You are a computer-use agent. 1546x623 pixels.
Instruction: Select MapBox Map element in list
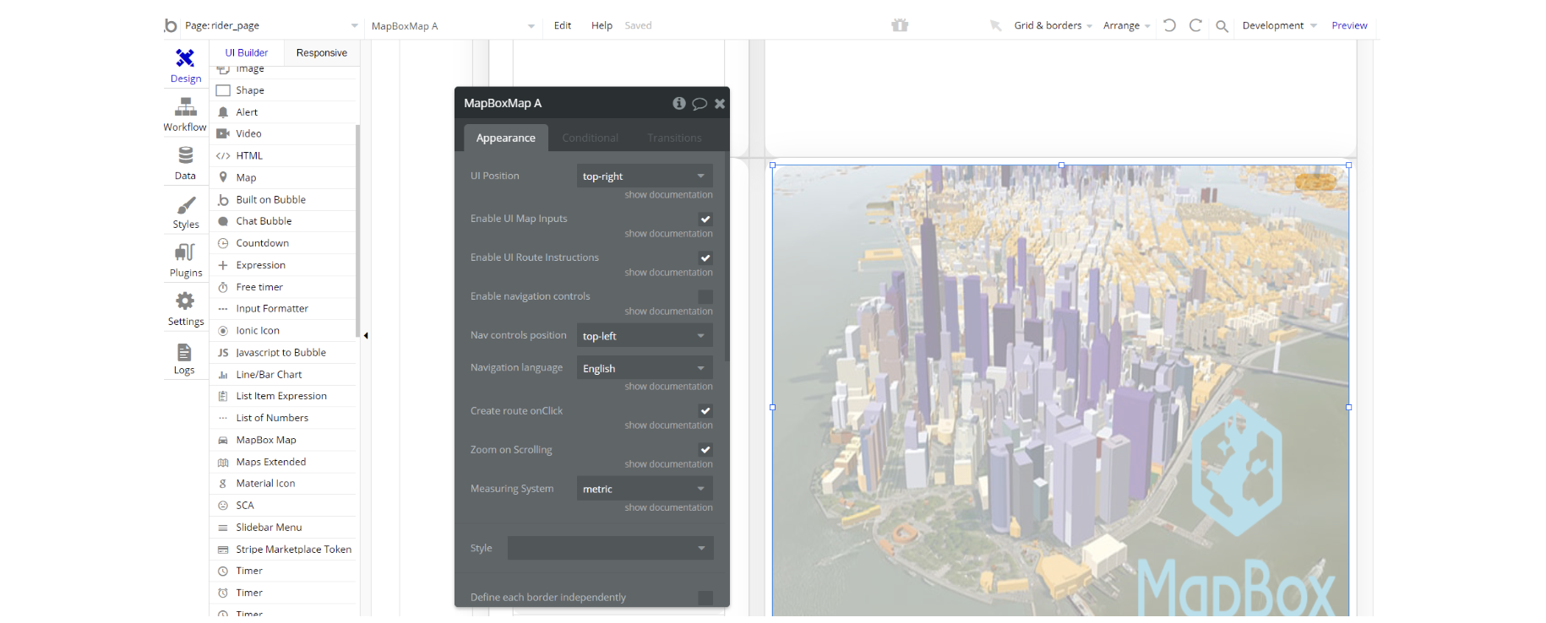click(266, 440)
